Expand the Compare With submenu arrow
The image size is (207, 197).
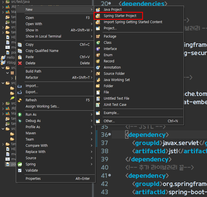[91, 146]
